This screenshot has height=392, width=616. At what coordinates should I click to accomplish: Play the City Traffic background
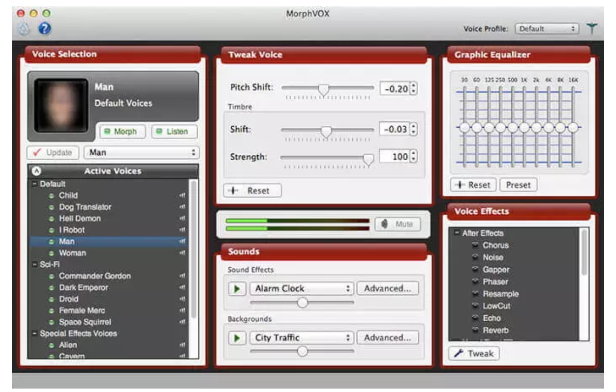click(237, 338)
